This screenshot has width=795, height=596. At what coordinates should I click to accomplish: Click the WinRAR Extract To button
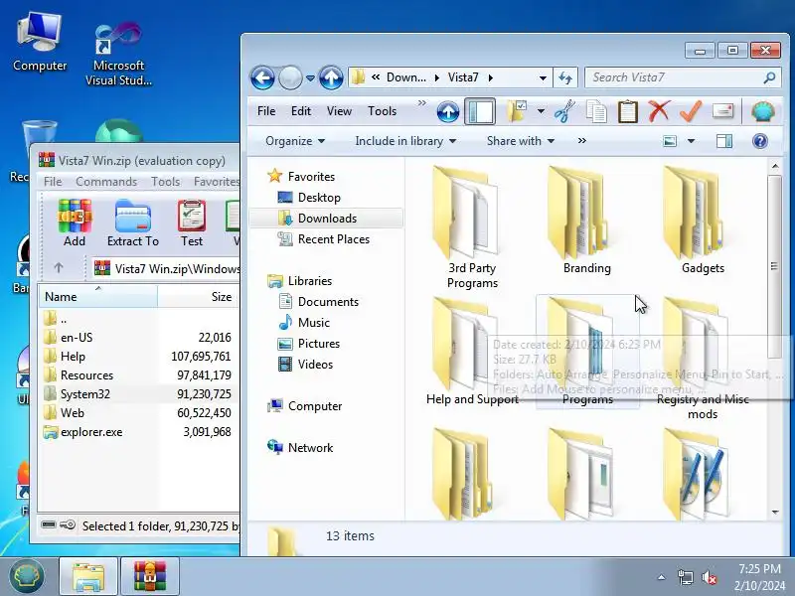(133, 223)
